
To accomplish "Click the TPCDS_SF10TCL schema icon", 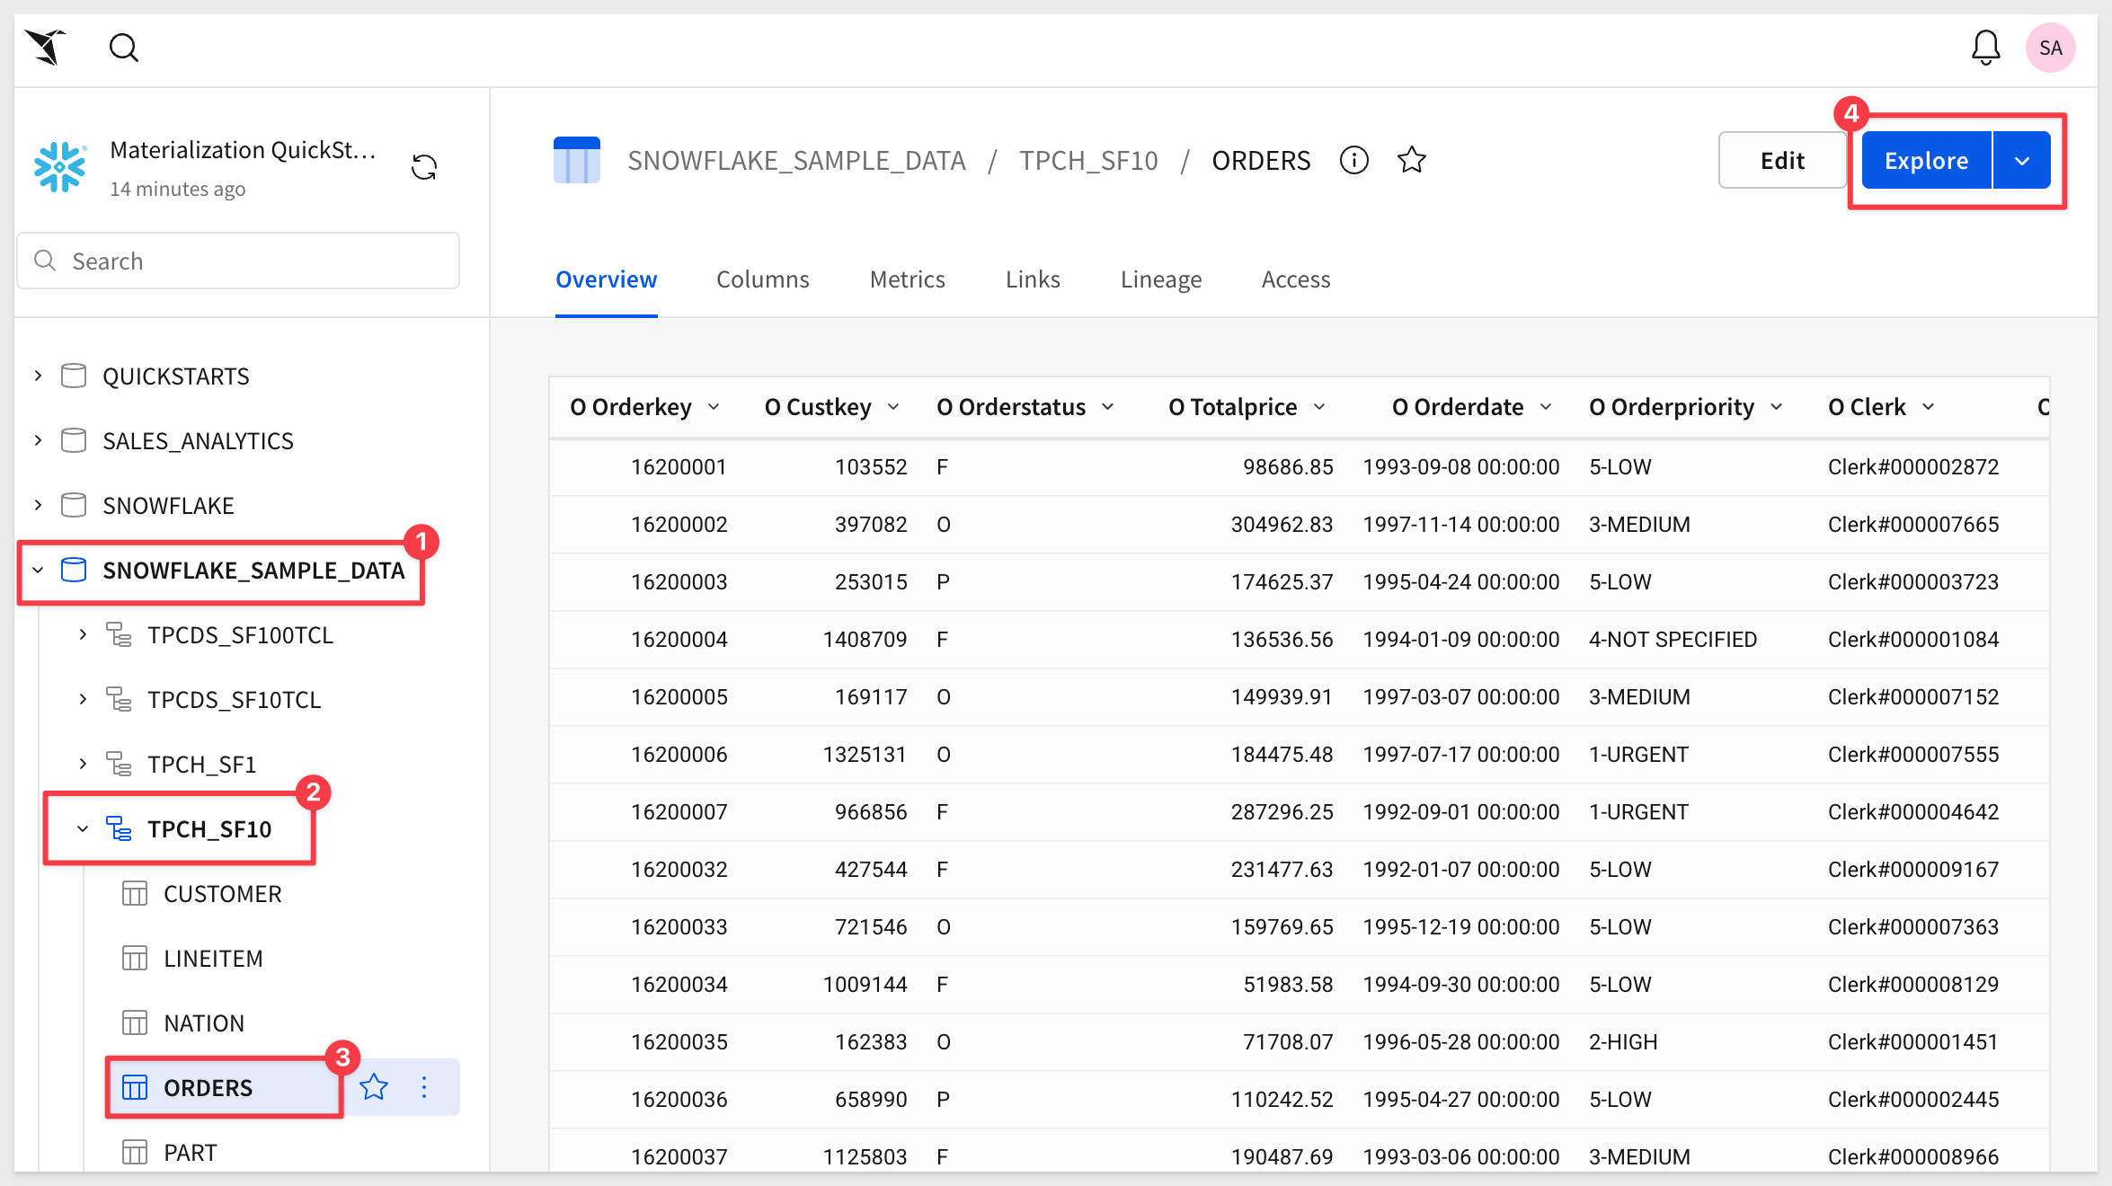I will [x=119, y=699].
